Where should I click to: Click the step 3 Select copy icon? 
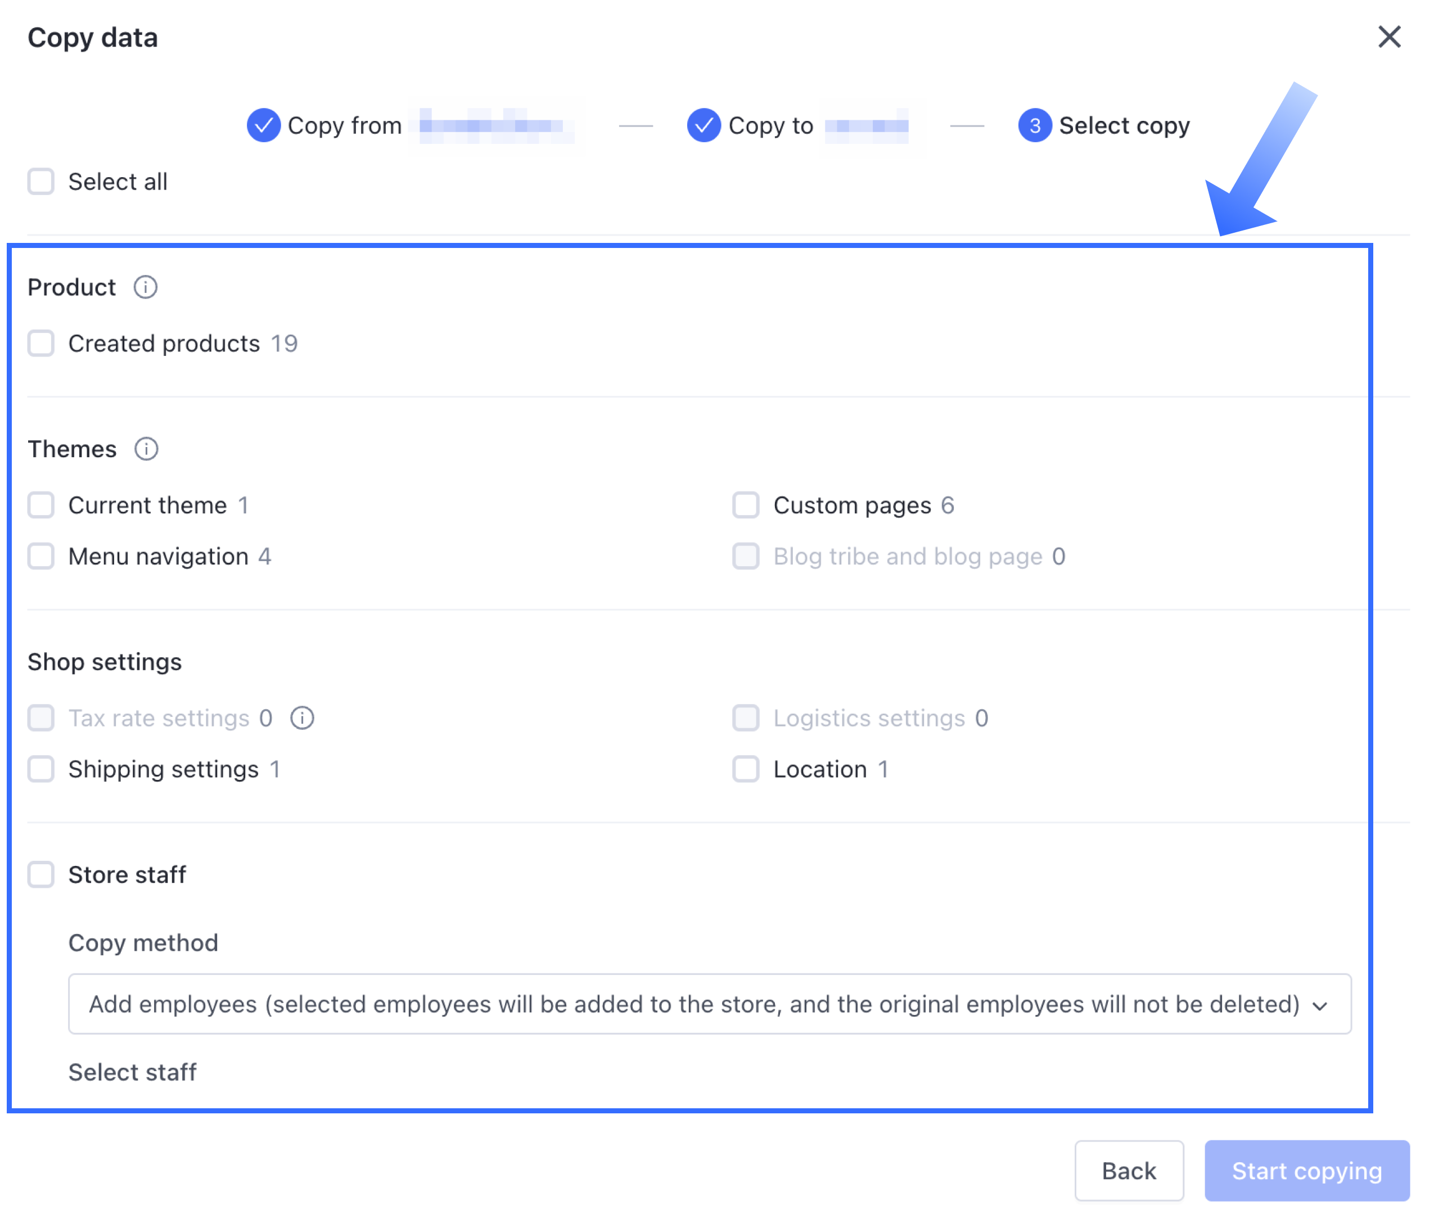[x=1035, y=125]
